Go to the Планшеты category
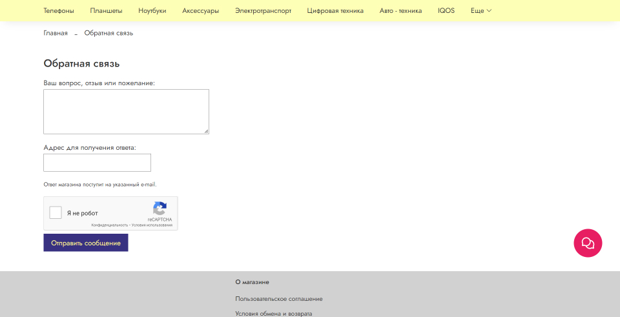 [x=106, y=11]
